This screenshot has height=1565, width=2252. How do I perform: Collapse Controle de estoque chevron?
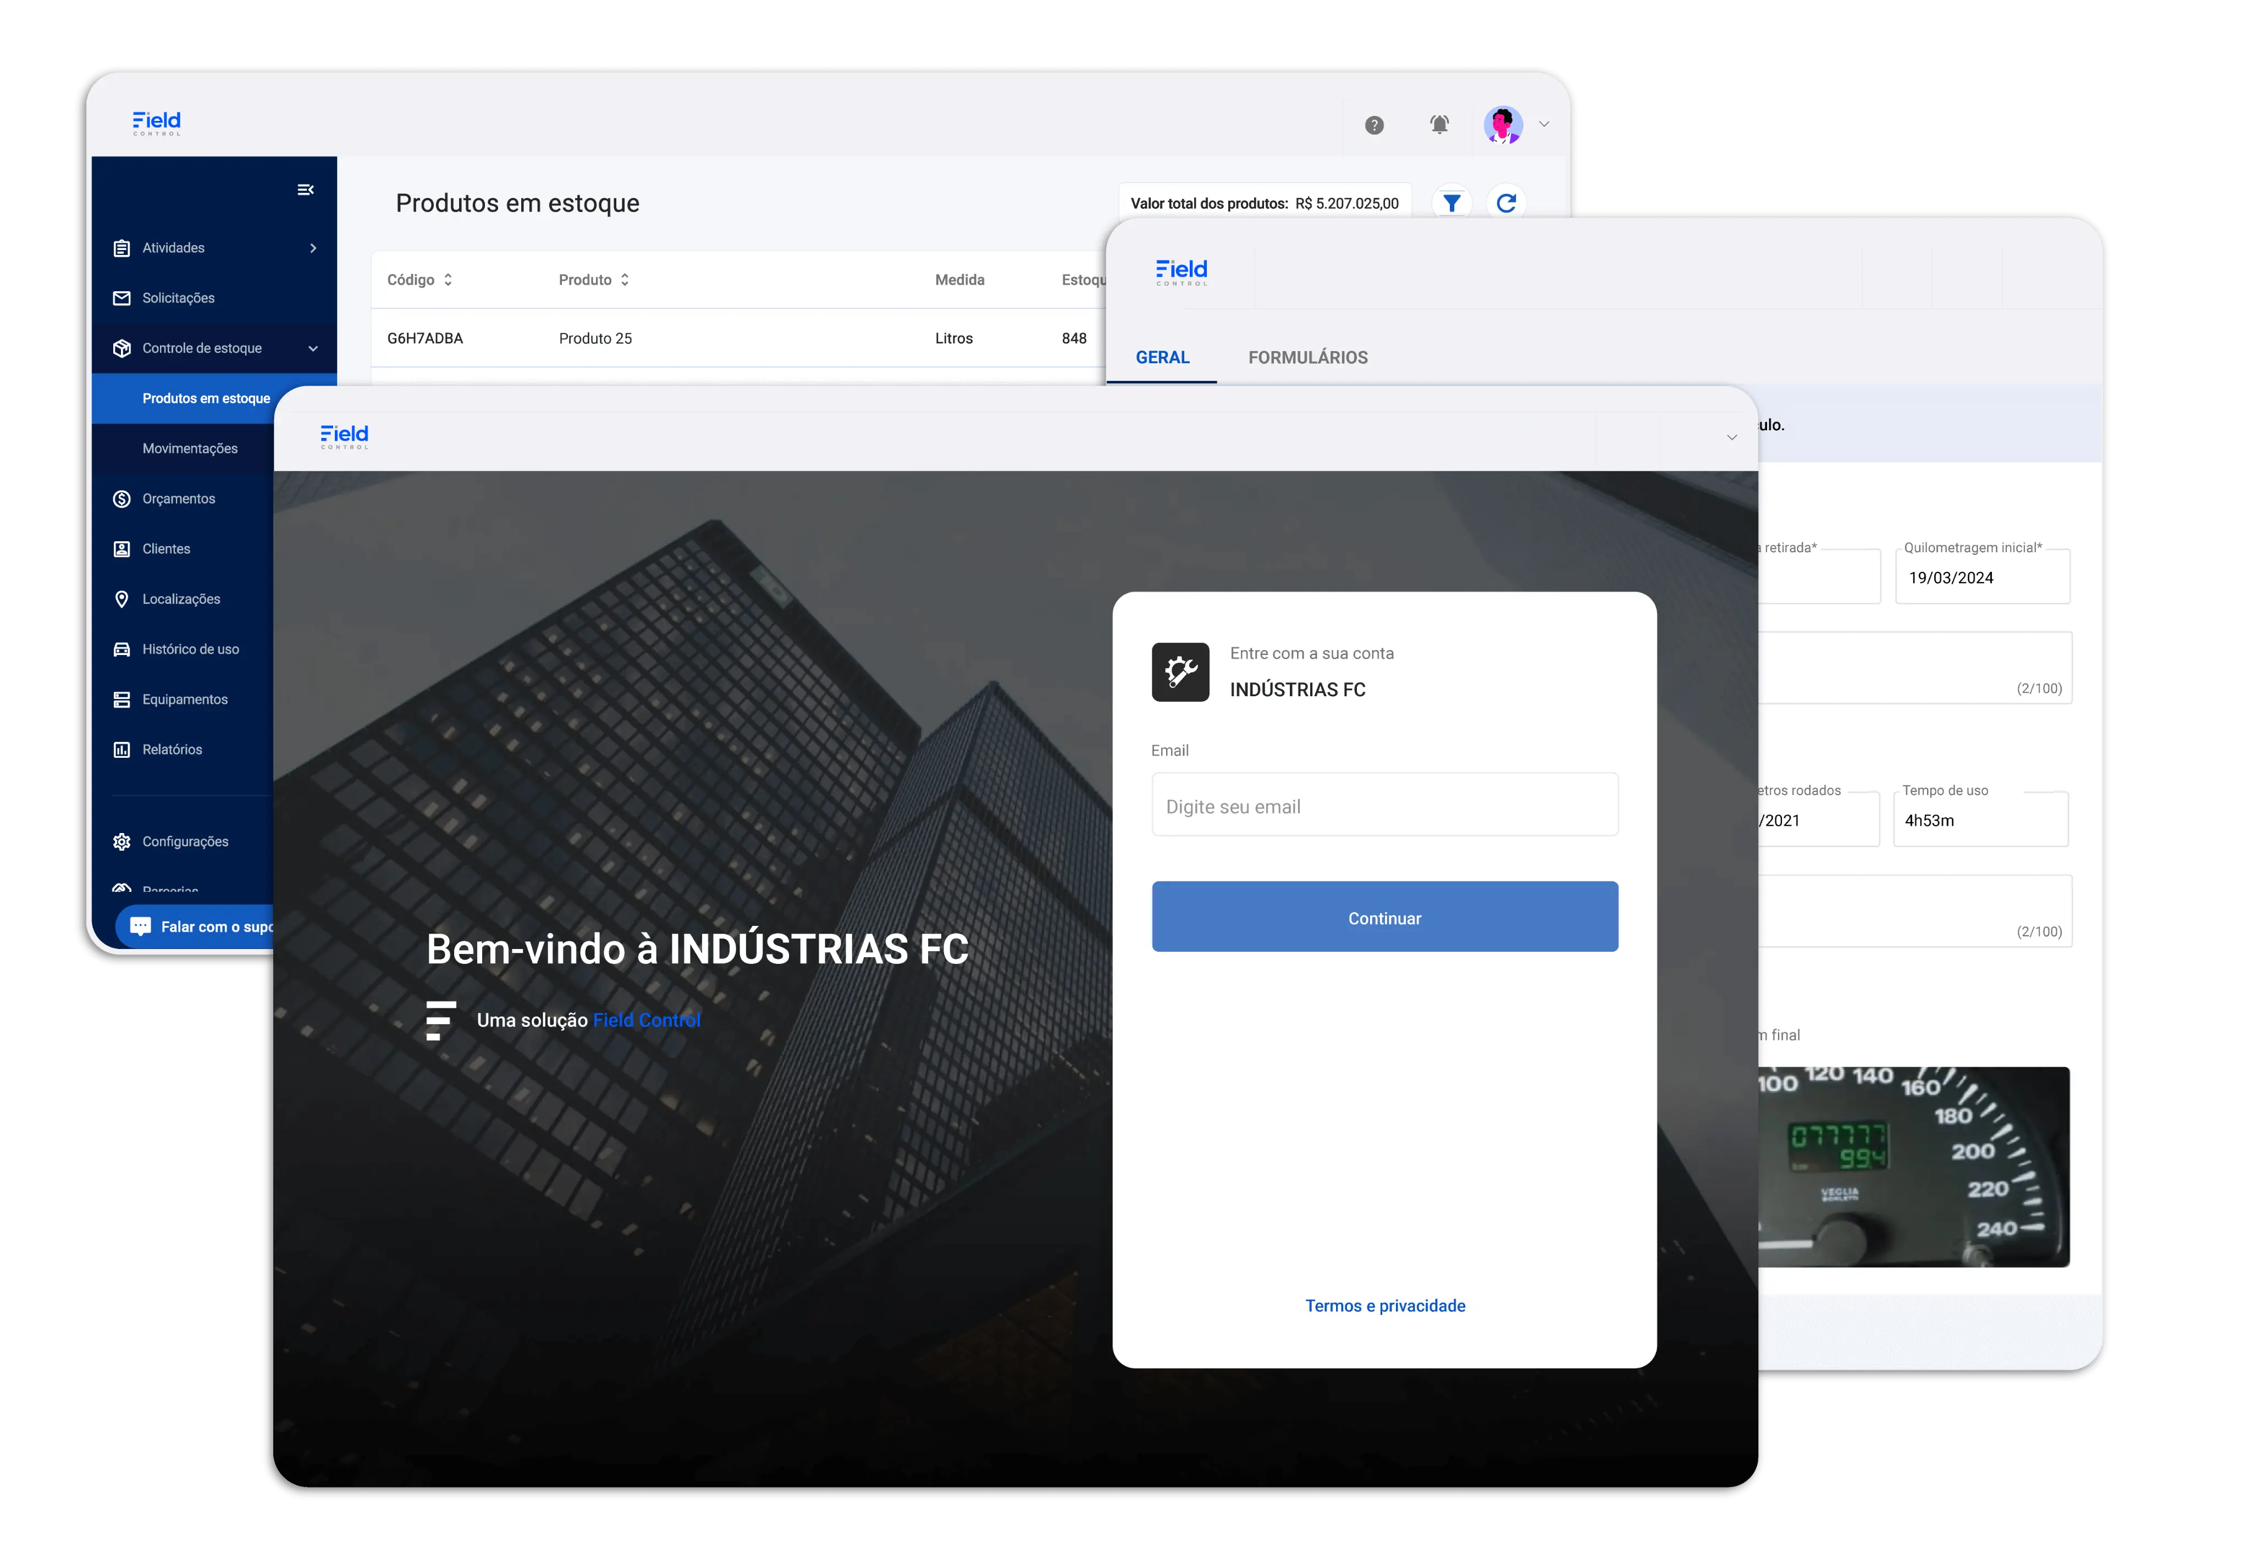click(313, 348)
